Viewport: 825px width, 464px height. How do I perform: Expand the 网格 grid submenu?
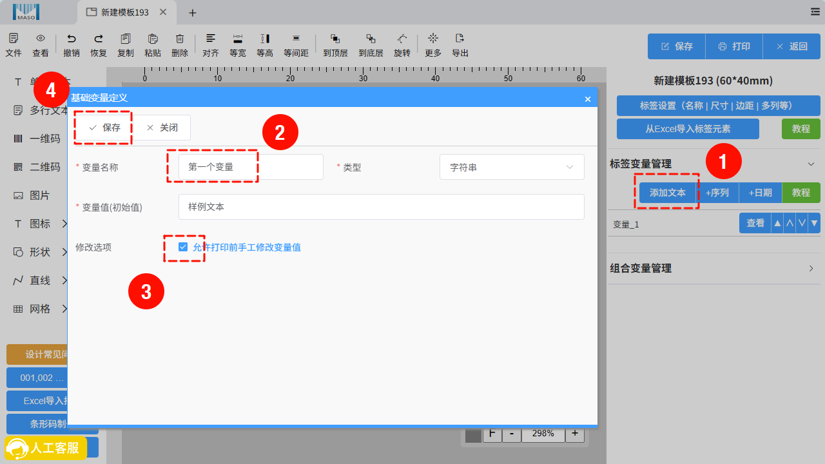click(x=65, y=309)
